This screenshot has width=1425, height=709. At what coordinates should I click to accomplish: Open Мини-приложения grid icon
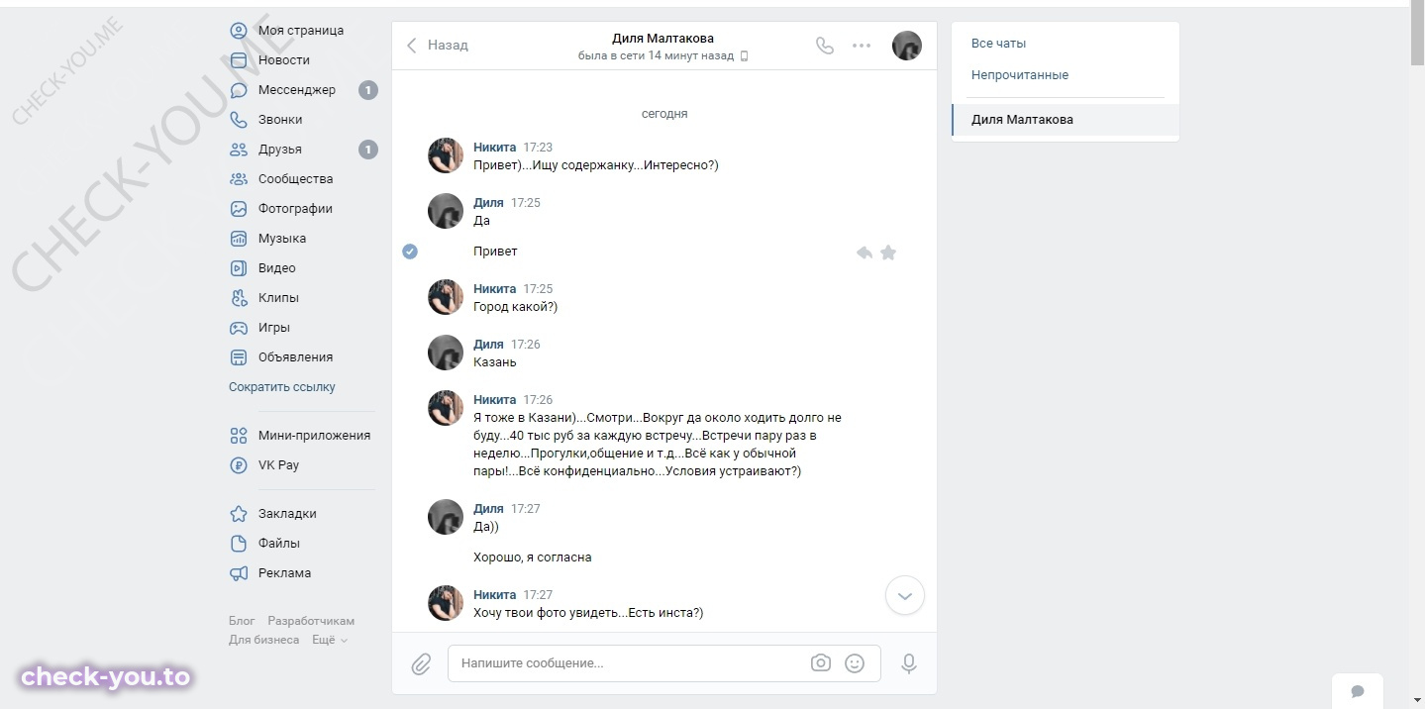coord(239,436)
